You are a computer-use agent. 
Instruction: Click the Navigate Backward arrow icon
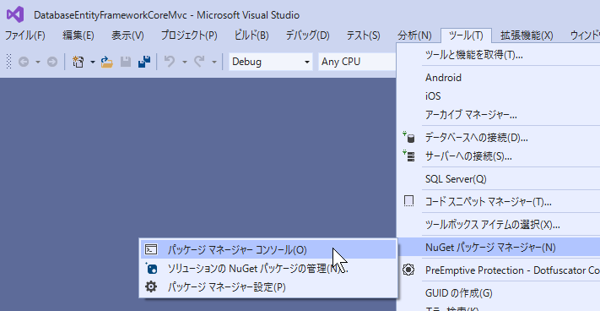[24, 62]
